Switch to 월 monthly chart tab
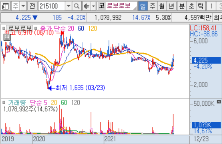This screenshot has width=222, height=144. click(162, 6)
